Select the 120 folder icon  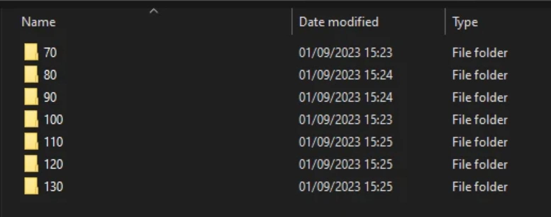click(31, 164)
